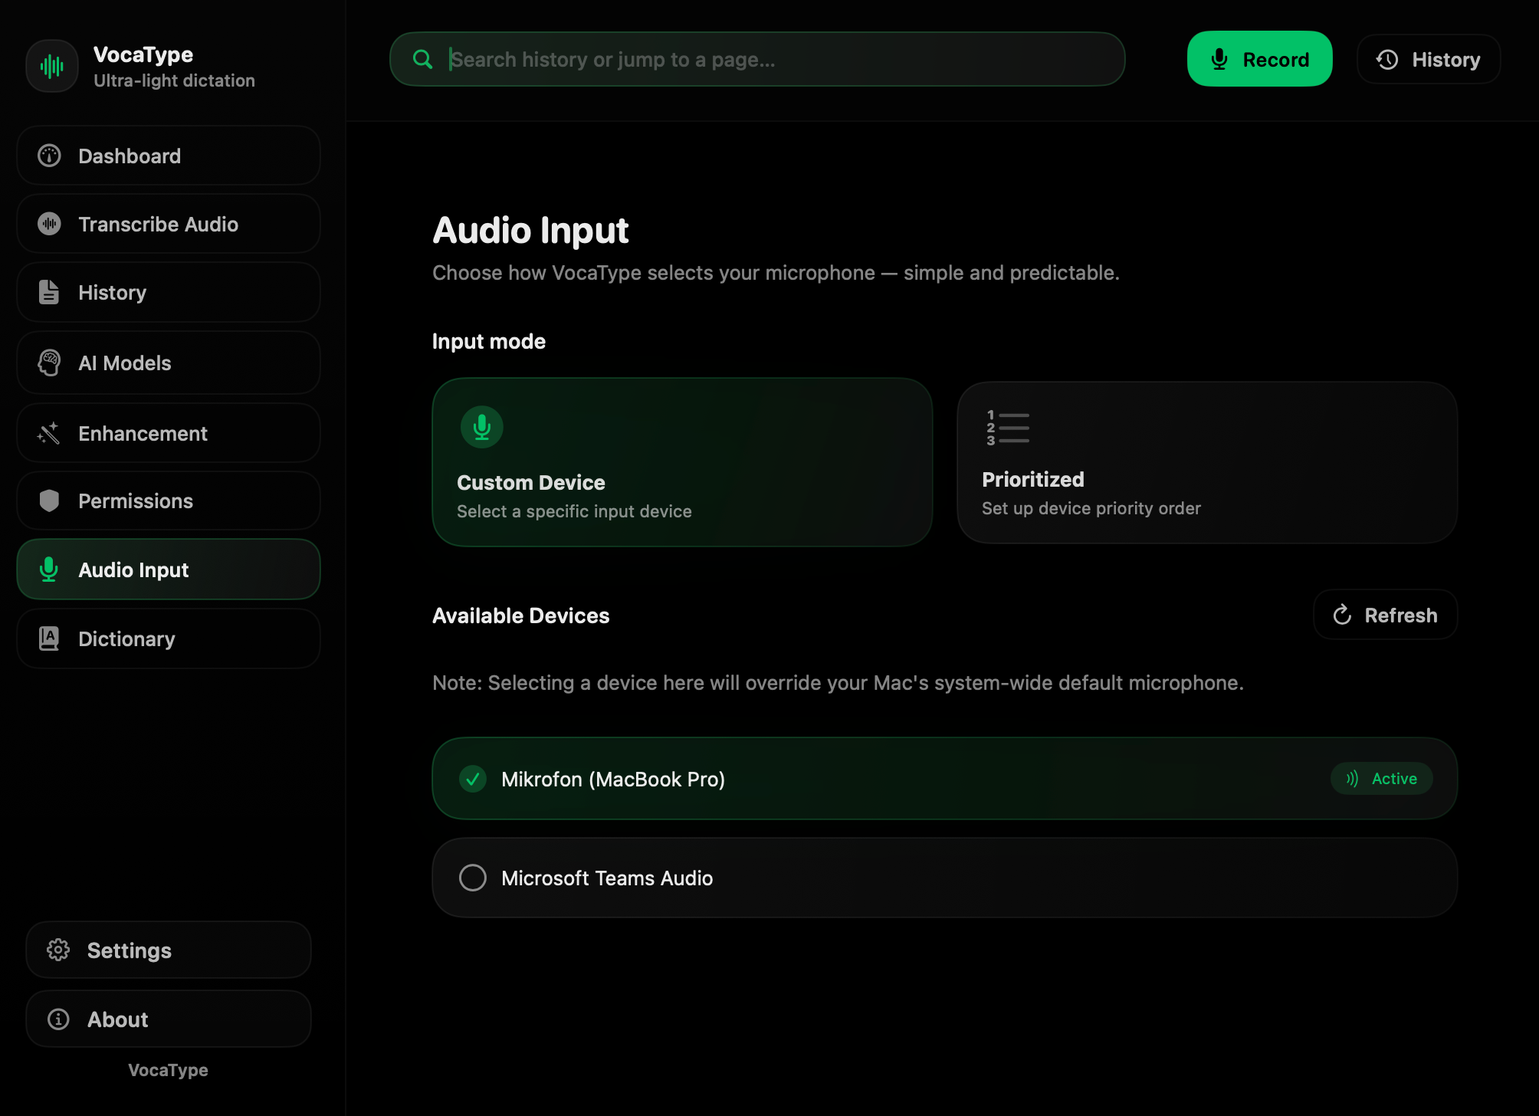
Task: Click the Enhancement magic wand icon
Action: click(49, 433)
